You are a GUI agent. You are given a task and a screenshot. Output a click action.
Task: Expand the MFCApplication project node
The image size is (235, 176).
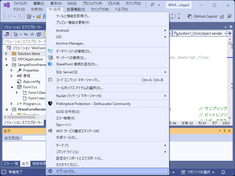tap(6, 59)
